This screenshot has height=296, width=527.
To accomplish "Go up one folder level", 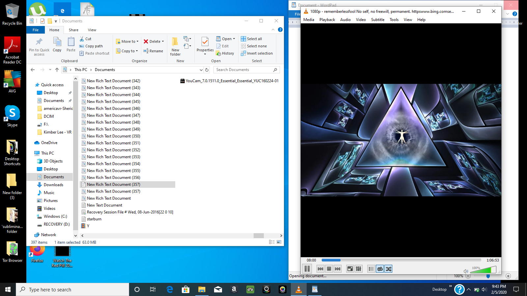I will point(57,70).
